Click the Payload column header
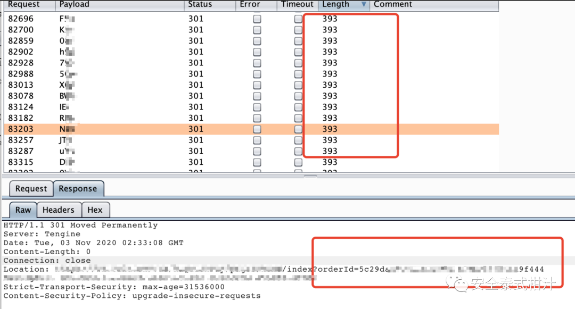The height and width of the screenshot is (309, 575). [x=75, y=5]
